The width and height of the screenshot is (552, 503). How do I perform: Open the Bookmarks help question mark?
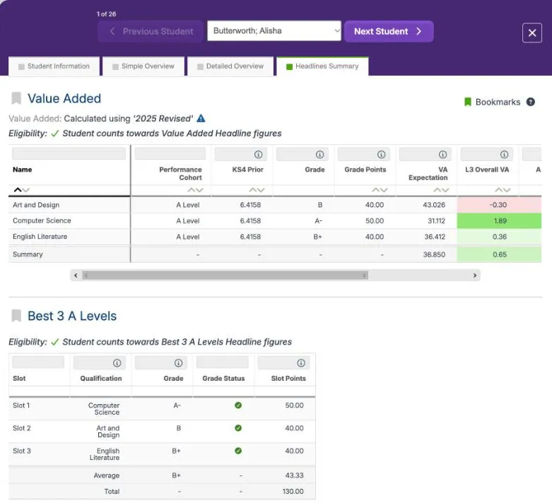530,102
